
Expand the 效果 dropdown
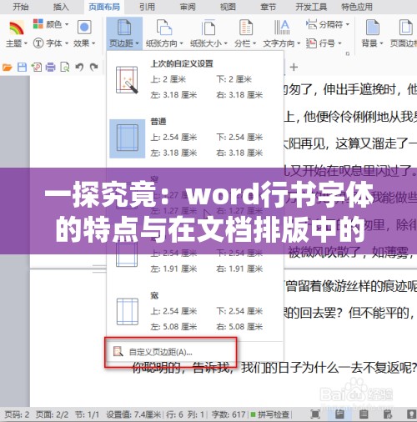(93, 43)
